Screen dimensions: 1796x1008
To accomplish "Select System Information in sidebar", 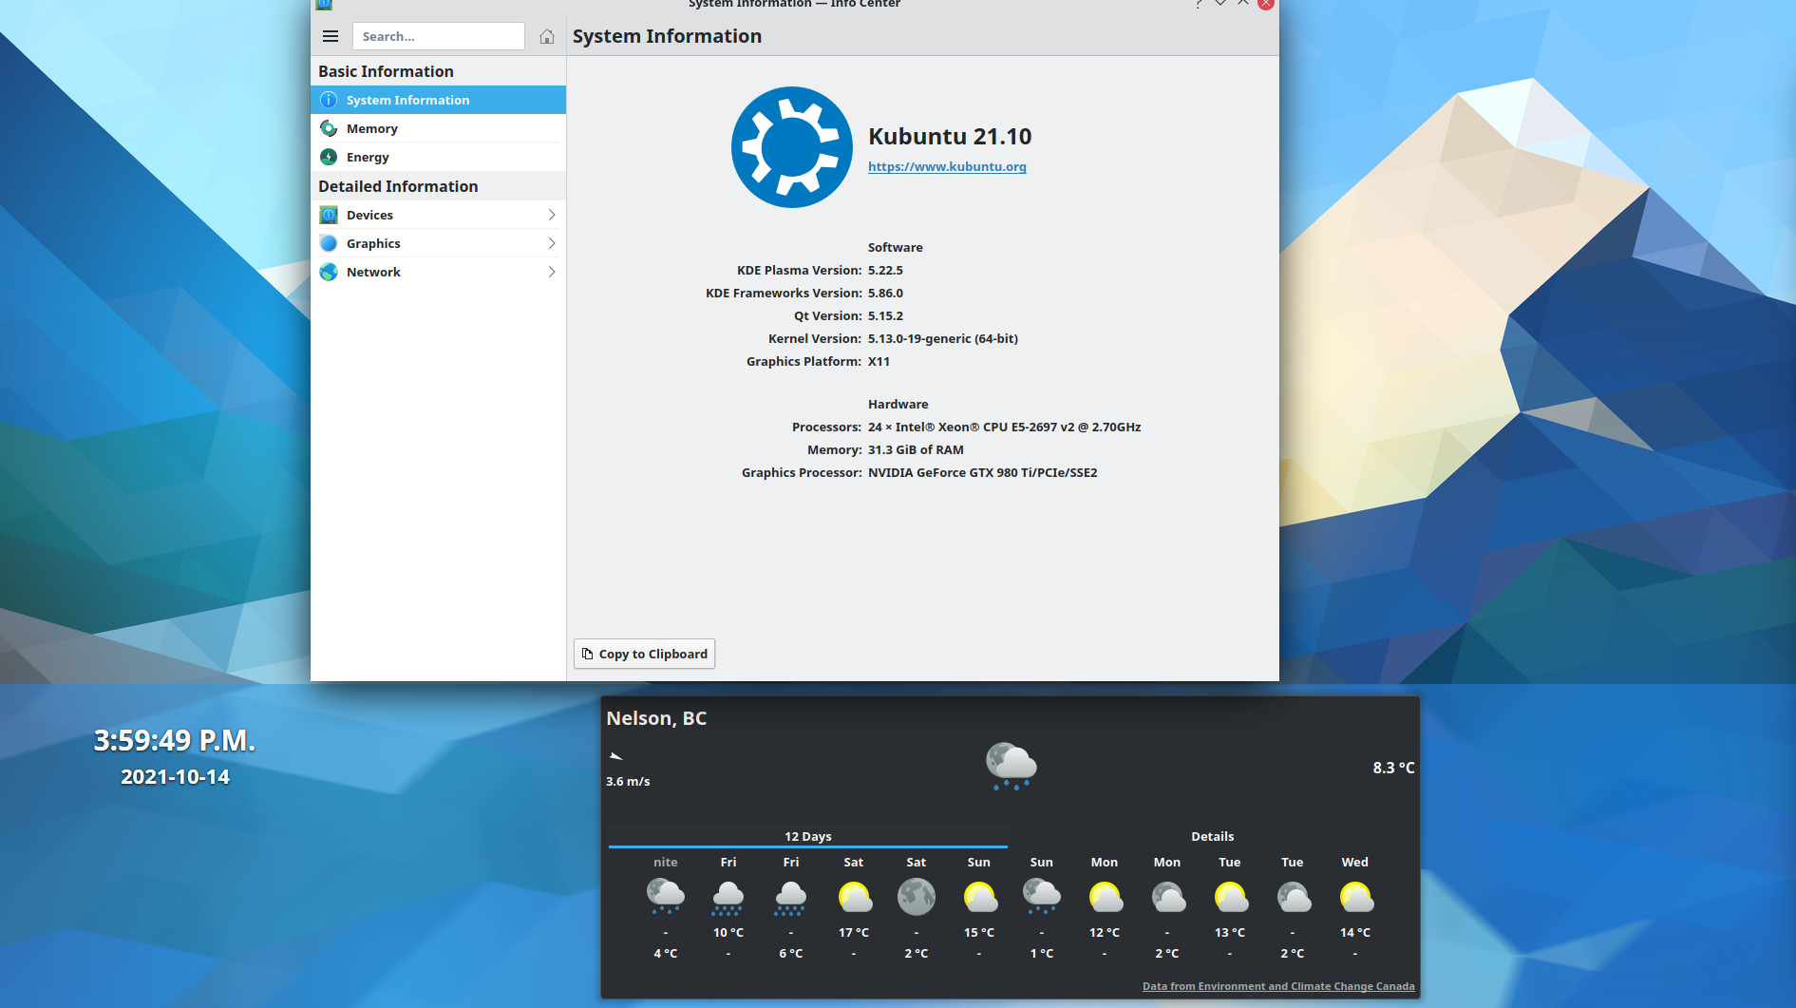I will [438, 100].
